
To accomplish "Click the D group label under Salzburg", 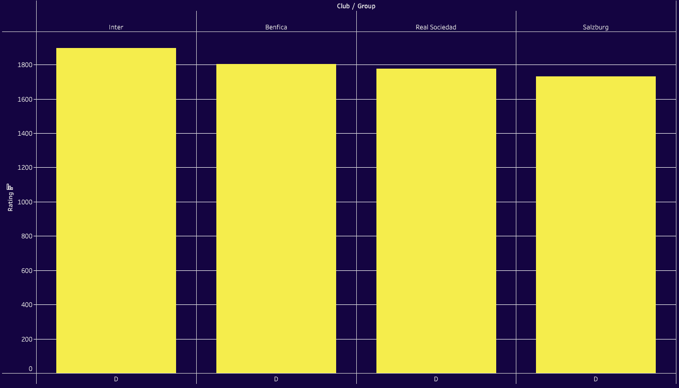I will (x=596, y=379).
